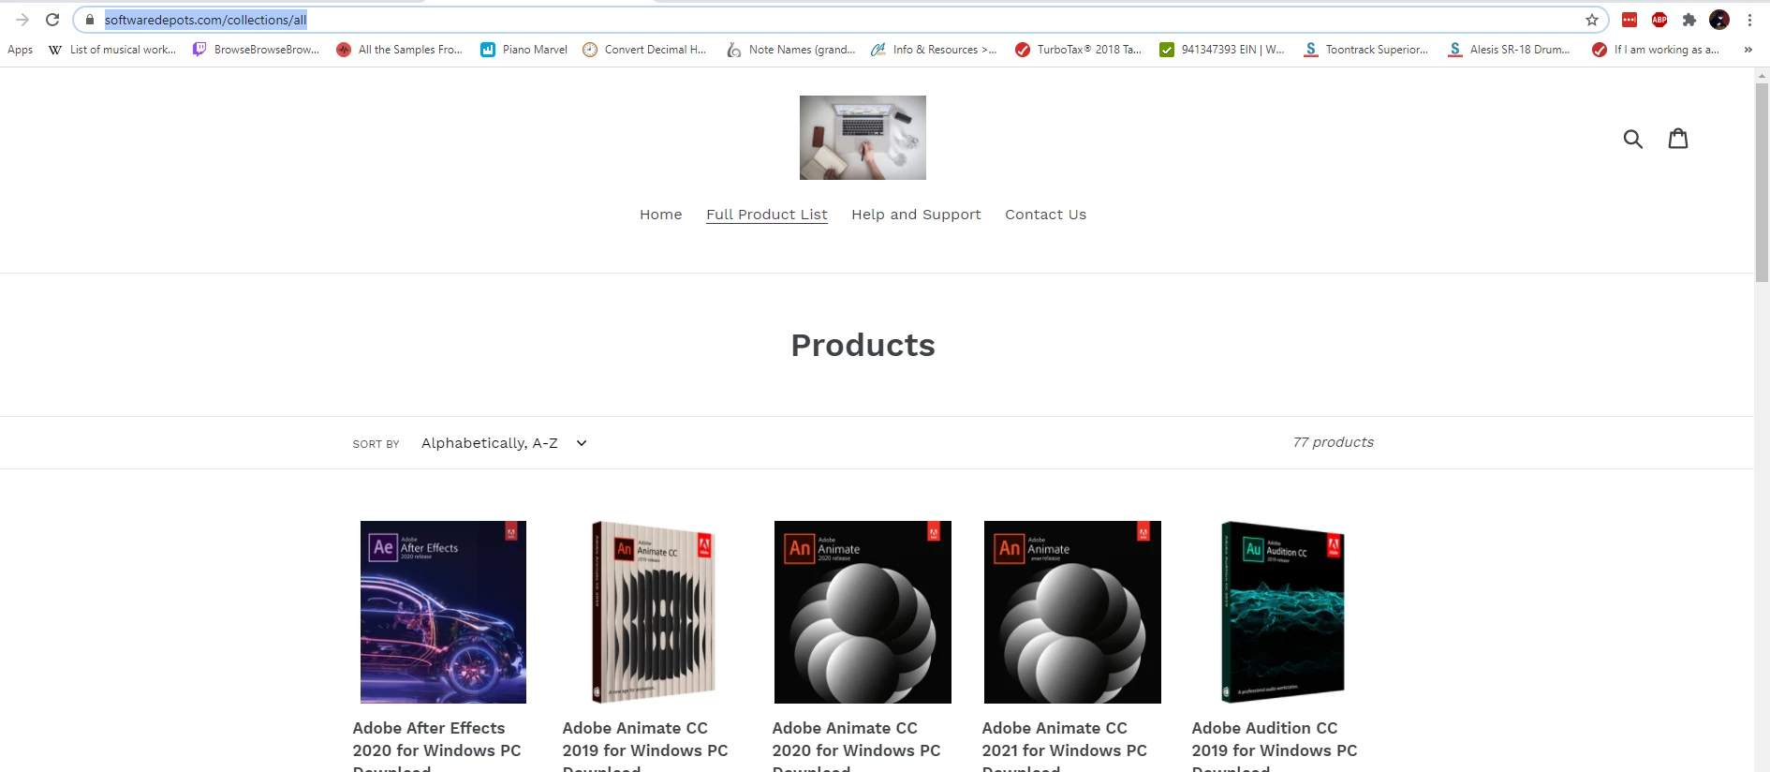Viewport: 1770px width, 772px height.
Task: Open the Convert Decimal H bookmark
Action: [x=644, y=50]
